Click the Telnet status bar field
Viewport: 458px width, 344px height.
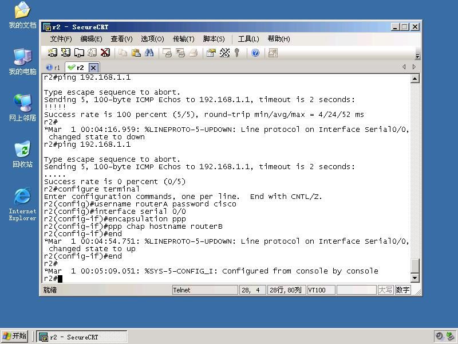[x=205, y=290]
